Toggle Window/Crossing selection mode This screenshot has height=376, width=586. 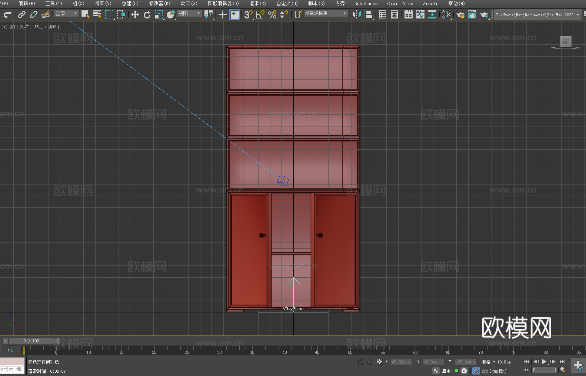pyautogui.click(x=121, y=14)
